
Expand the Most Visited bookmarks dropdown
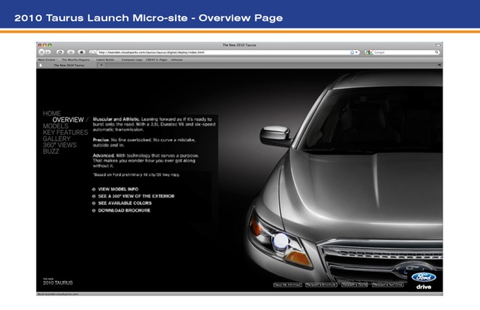point(47,60)
